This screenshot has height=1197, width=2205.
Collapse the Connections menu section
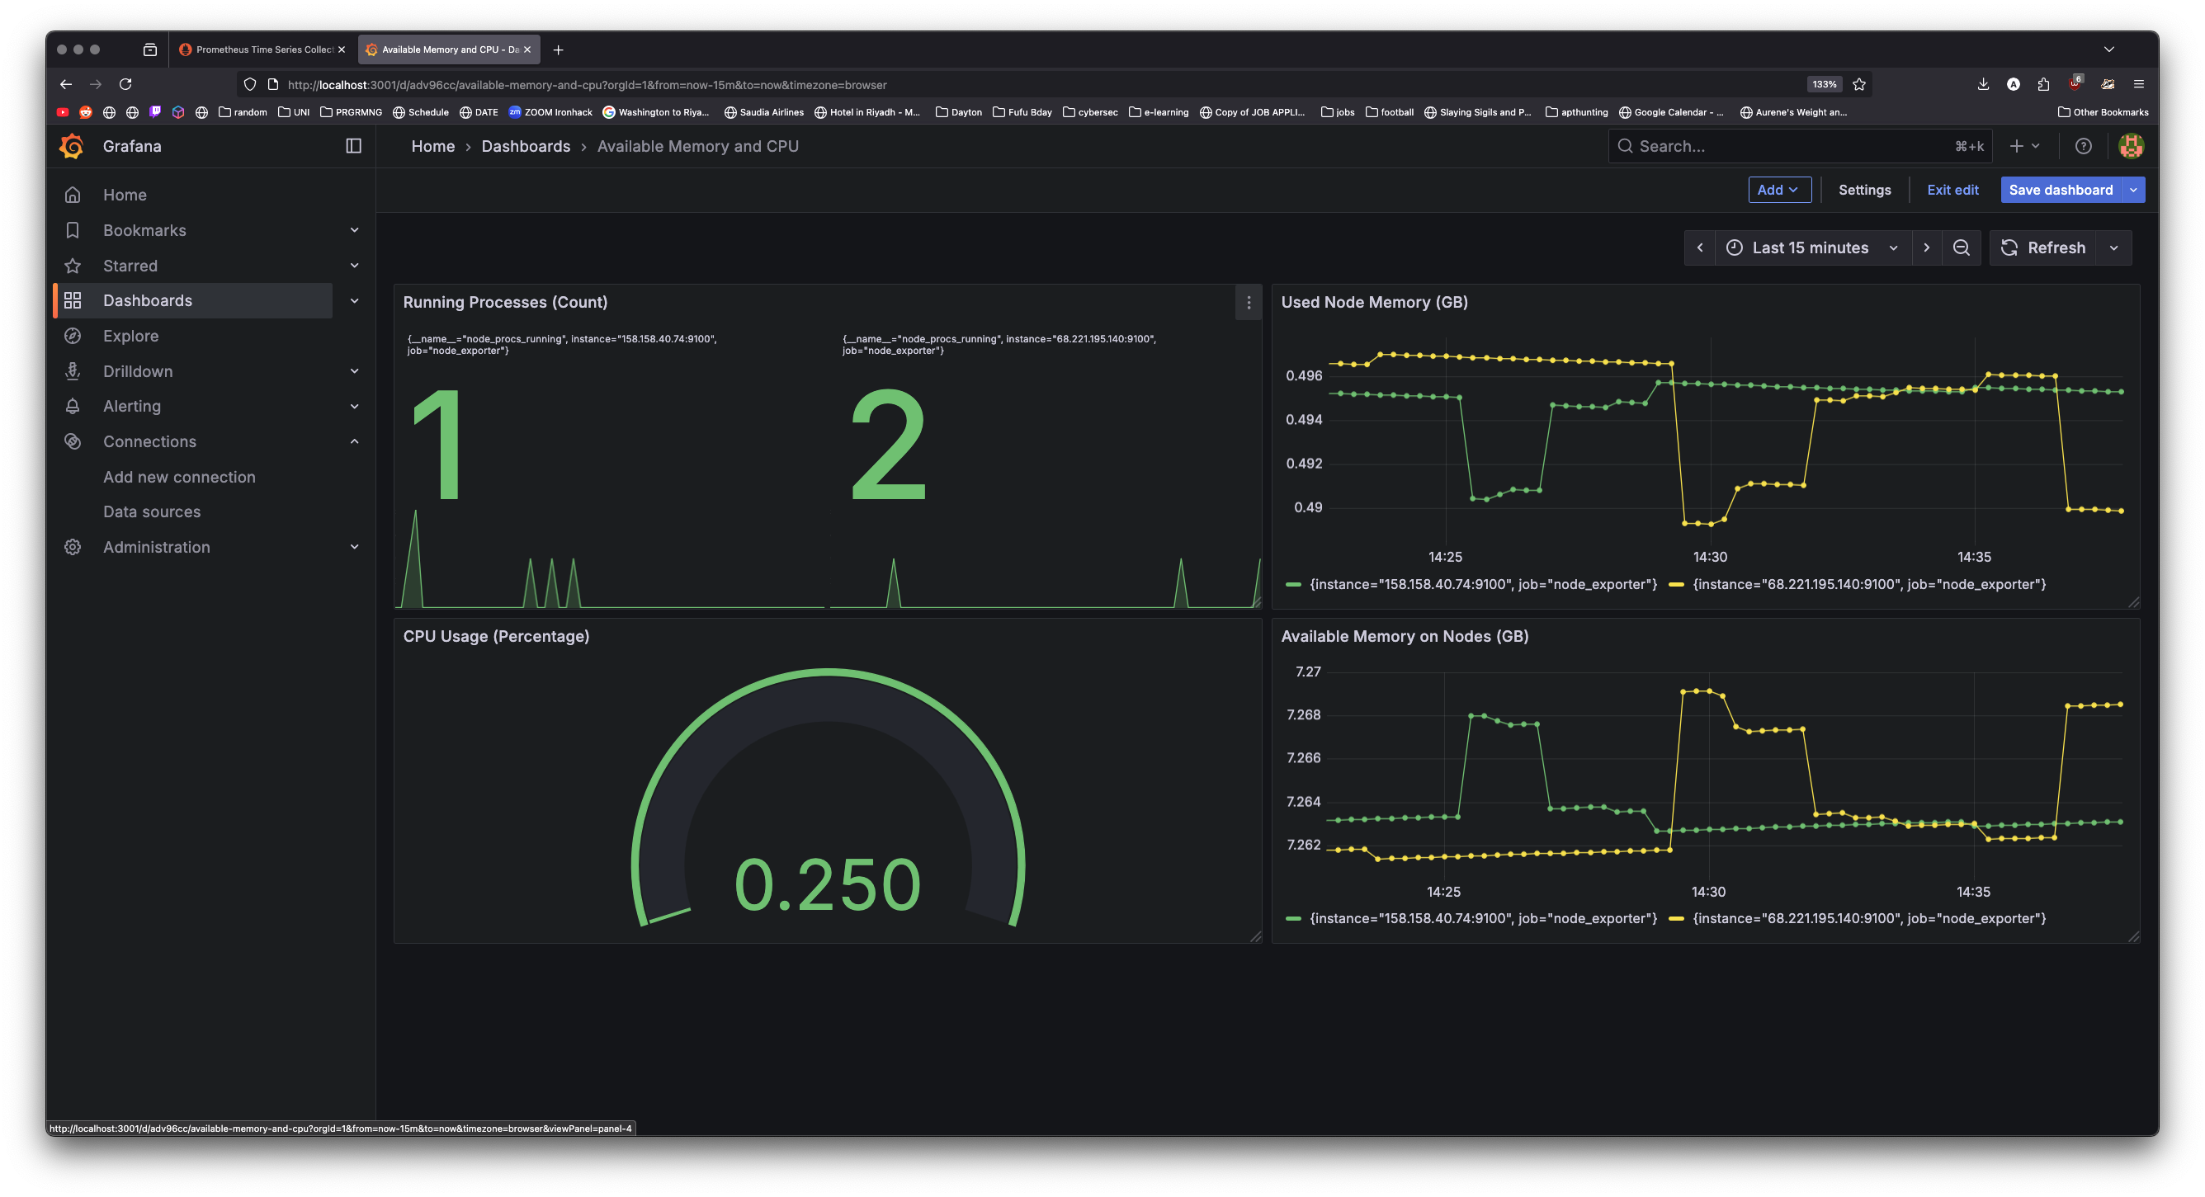354,441
